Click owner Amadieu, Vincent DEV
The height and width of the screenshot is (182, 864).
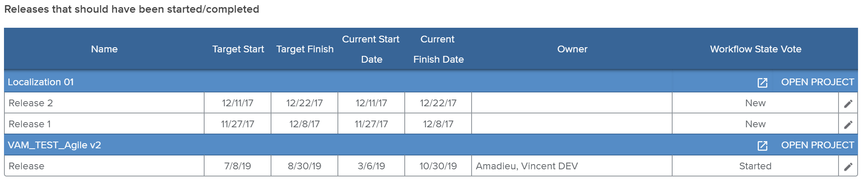pos(527,166)
